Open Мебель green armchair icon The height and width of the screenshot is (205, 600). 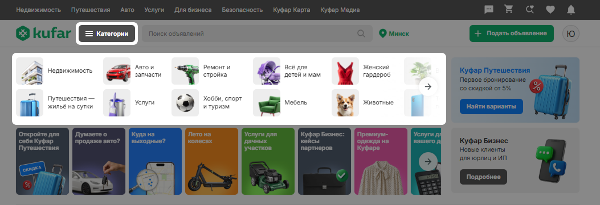click(267, 102)
